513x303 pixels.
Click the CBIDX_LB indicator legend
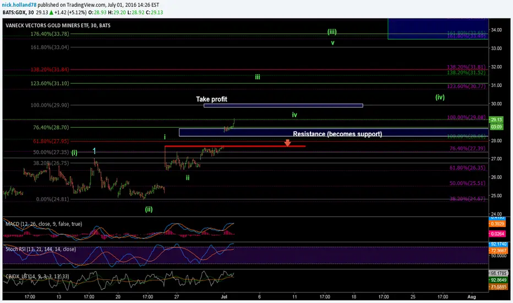point(37,276)
